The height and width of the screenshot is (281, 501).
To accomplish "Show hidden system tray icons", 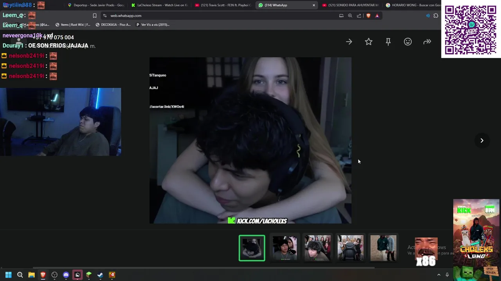I will pos(439,275).
